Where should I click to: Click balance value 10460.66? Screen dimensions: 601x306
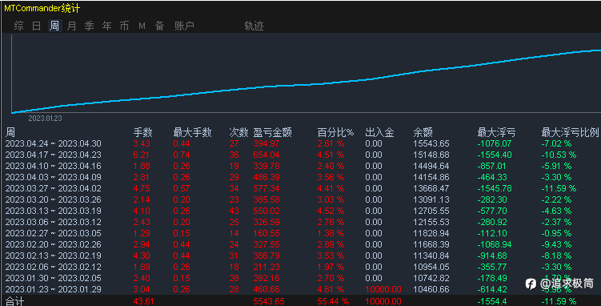431,289
